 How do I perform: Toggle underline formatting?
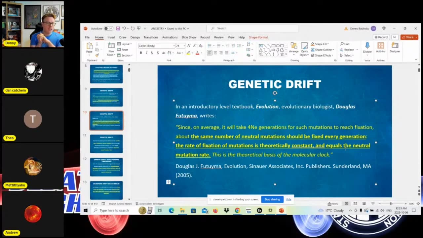[x=152, y=53]
